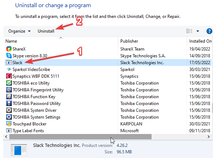
Task: Select the Skype version 8.30 icon
Action: (9, 56)
